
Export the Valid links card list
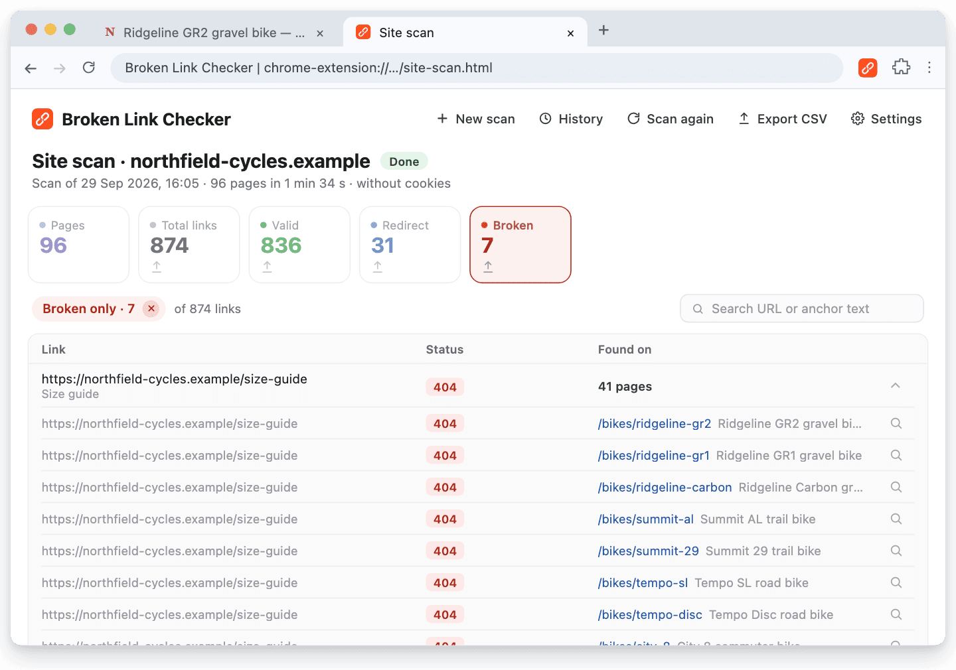click(267, 267)
